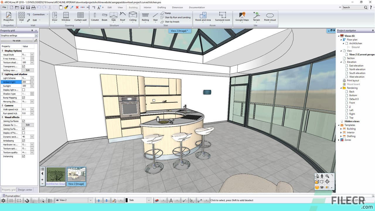Open the Google Maps tool

[x=241, y=17]
